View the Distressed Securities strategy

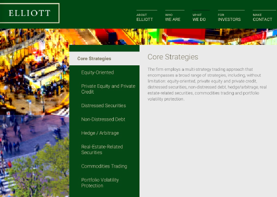click(103, 106)
